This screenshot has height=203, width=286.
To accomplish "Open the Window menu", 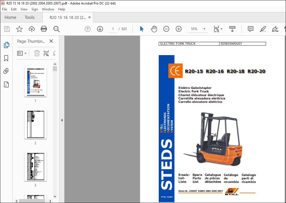I will point(48,9).
